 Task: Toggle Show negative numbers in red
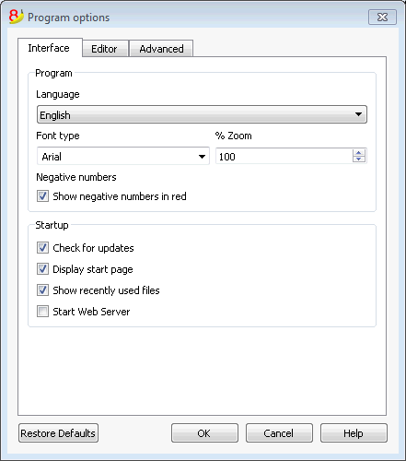pyautogui.click(x=42, y=196)
